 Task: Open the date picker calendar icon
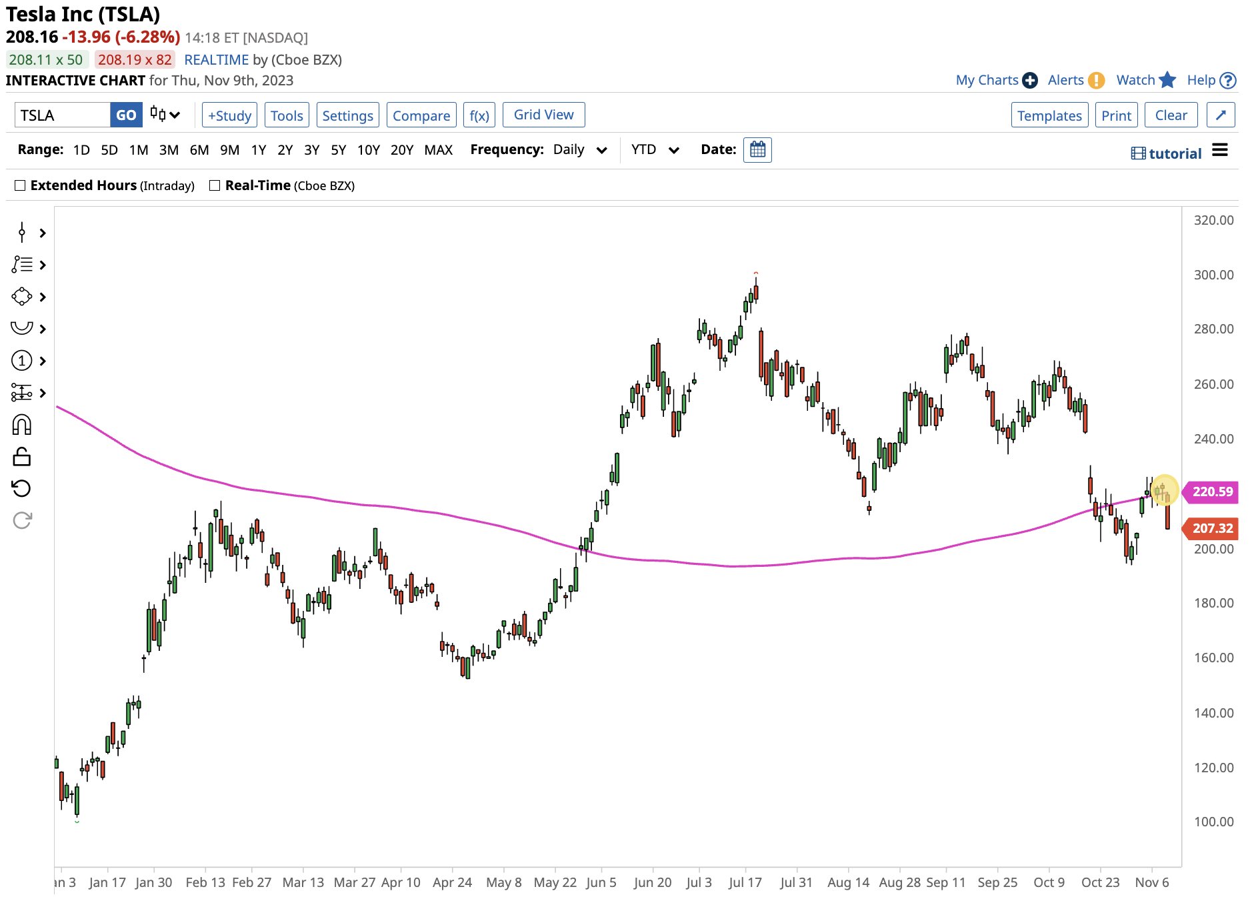pos(757,149)
